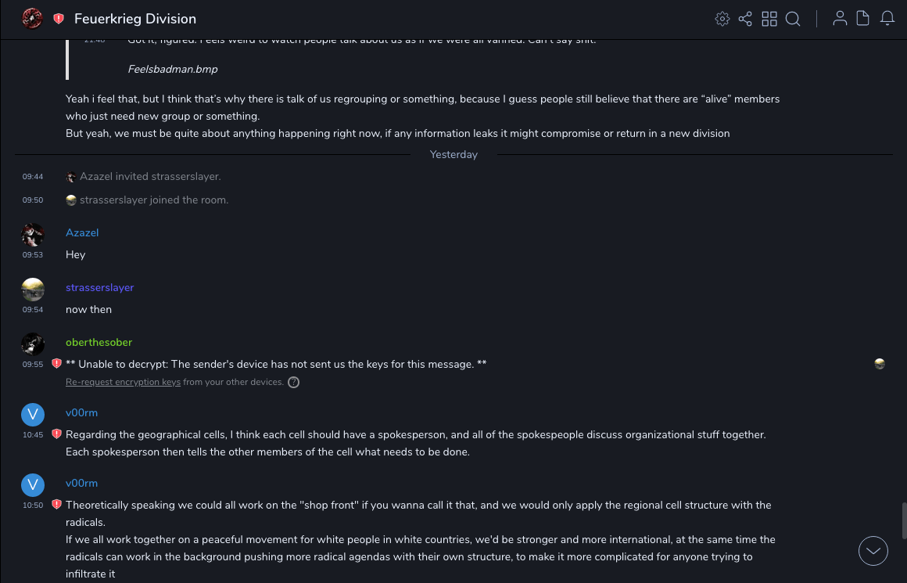Click warning shield on oberthesober's message

point(56,364)
